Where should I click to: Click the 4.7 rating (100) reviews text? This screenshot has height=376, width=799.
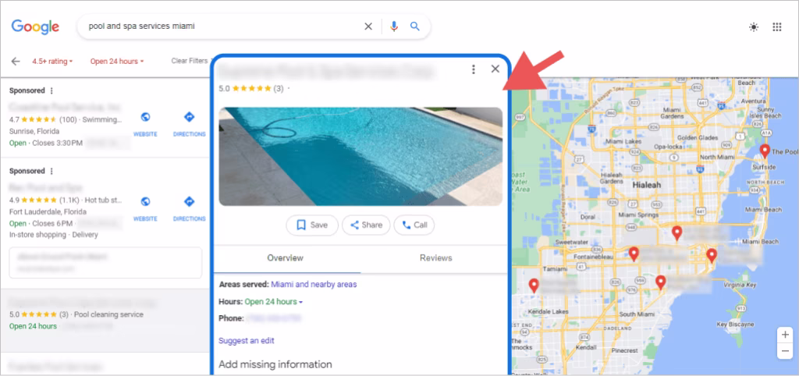(x=43, y=120)
